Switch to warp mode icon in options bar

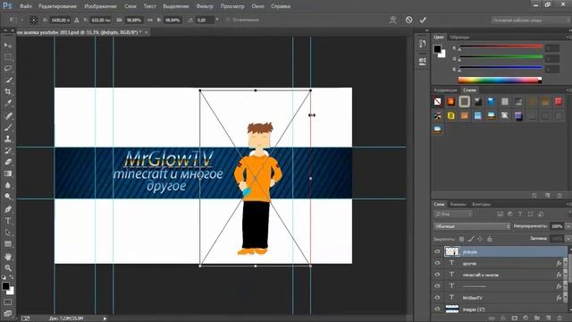coord(393,20)
